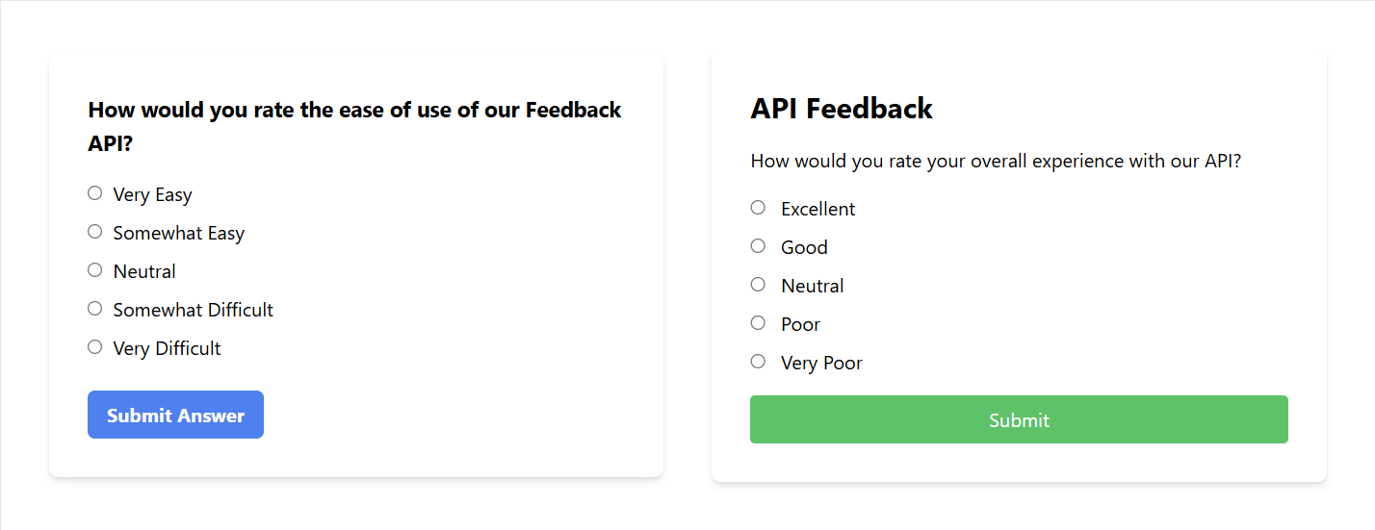Mark the "Very Difficult" radio option
Image resolution: width=1375 pixels, height=530 pixels.
[x=94, y=347]
